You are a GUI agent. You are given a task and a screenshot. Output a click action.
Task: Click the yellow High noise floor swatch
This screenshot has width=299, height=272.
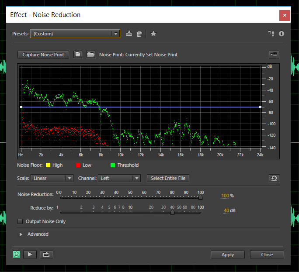coord(48,165)
